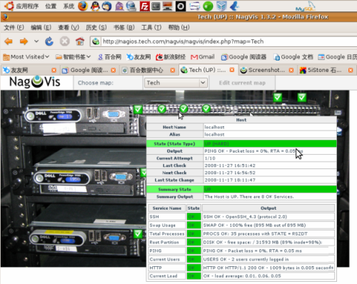Close the Tech (UP) tab

[x=232, y=70]
